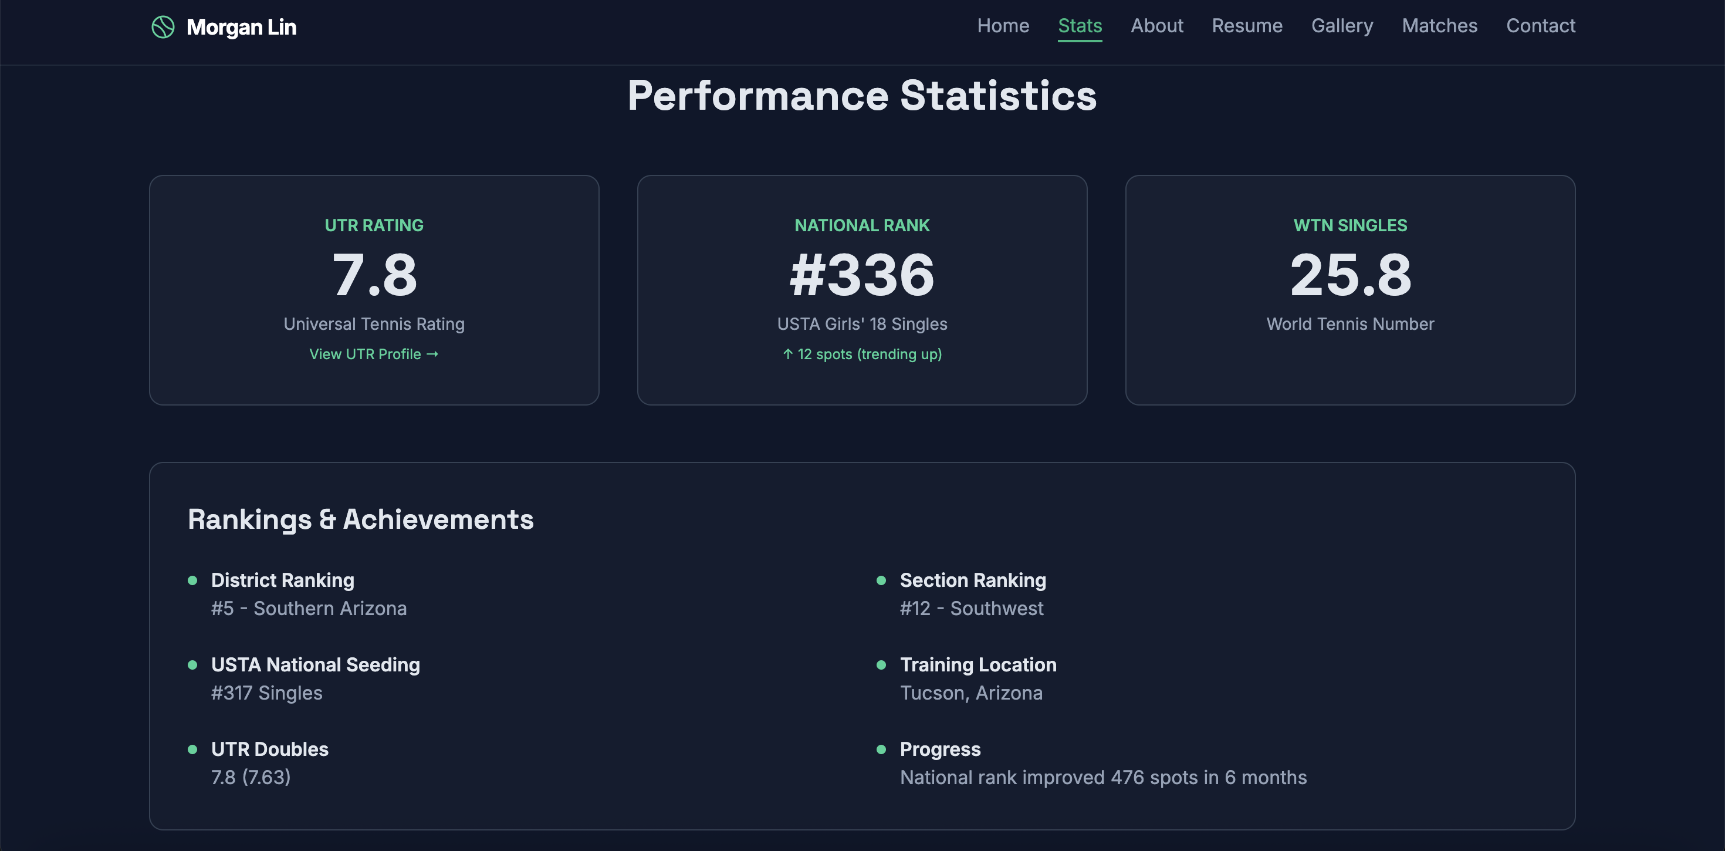Go to the Matches section
This screenshot has width=1725, height=851.
point(1439,25)
